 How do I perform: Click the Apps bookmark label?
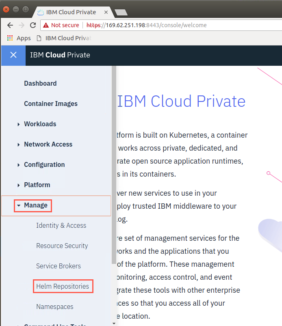pyautogui.click(x=24, y=38)
